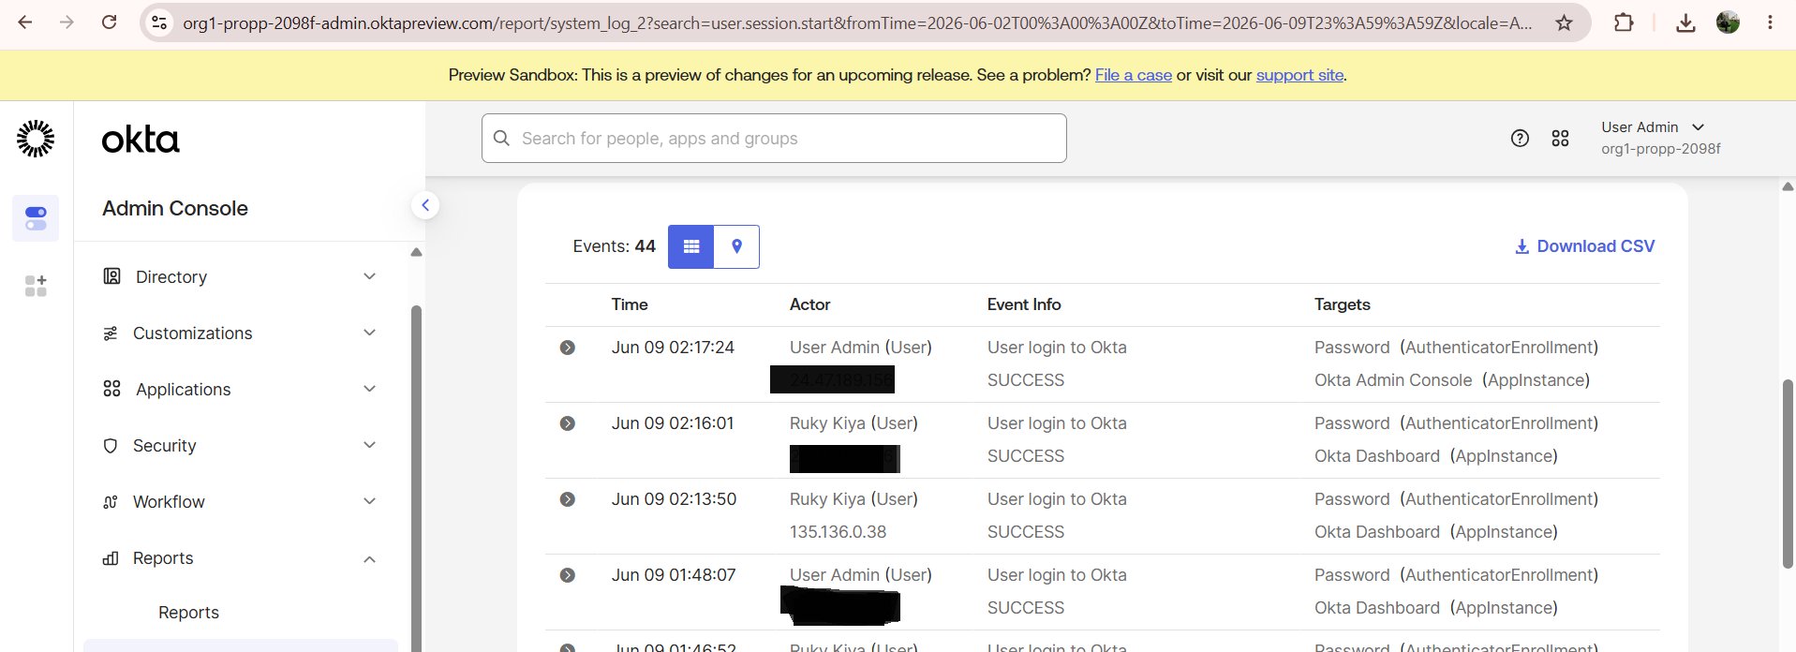Click the Applications grid icon in sidebar
The width and height of the screenshot is (1796, 652).
(x=111, y=389)
